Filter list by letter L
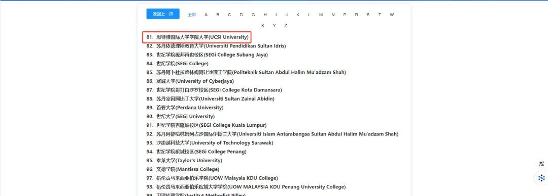548x196 pixels. click(310, 15)
